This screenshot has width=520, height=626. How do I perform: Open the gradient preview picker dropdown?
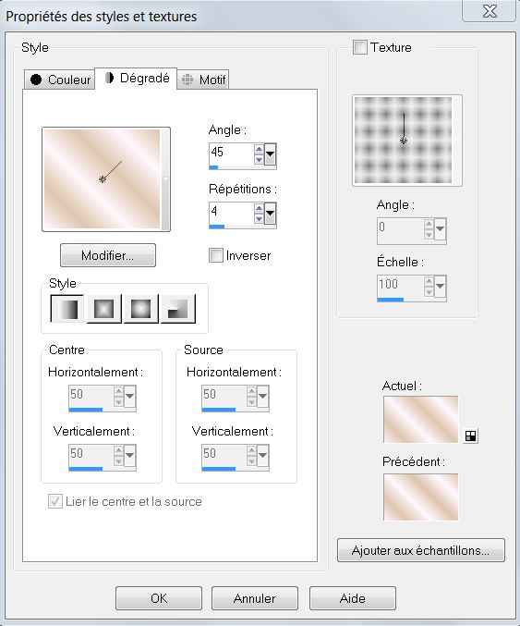(x=165, y=178)
